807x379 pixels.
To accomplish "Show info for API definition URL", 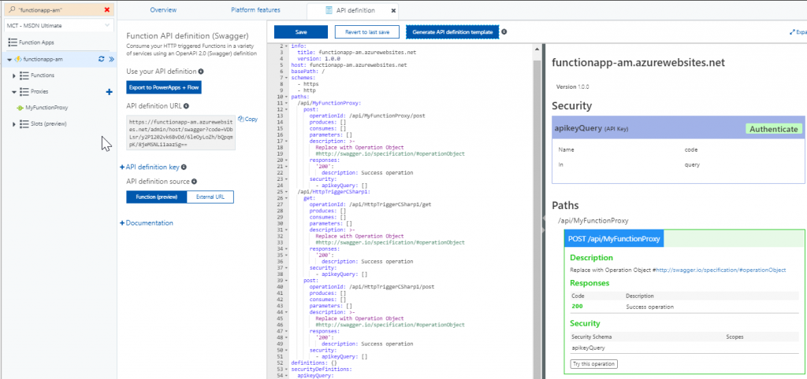I will 186,106.
